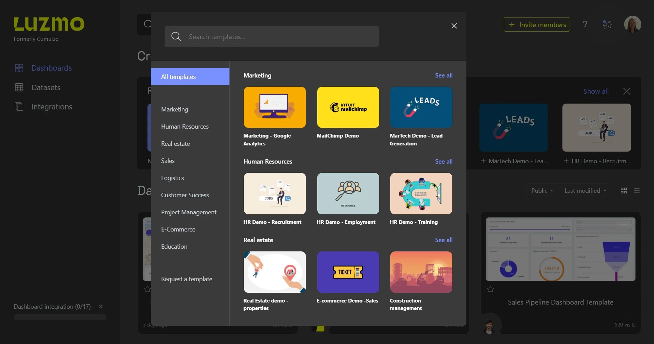The width and height of the screenshot is (654, 344).
Task: Switch dashboards to grid view
Action: point(623,190)
